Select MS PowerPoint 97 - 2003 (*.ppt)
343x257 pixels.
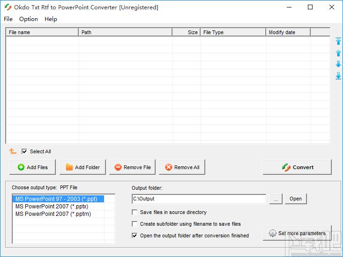[x=58, y=199]
